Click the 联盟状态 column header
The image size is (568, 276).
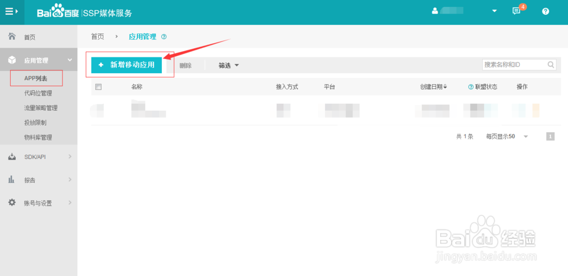[x=486, y=87]
